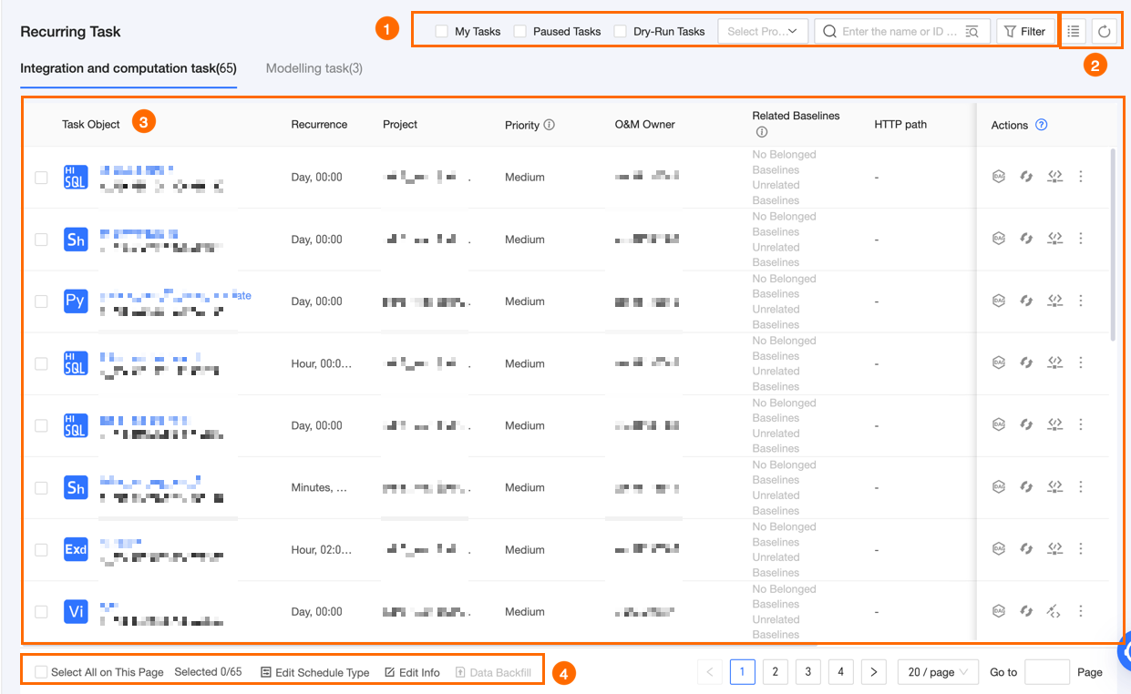Open the list column settings icon

click(x=1074, y=31)
